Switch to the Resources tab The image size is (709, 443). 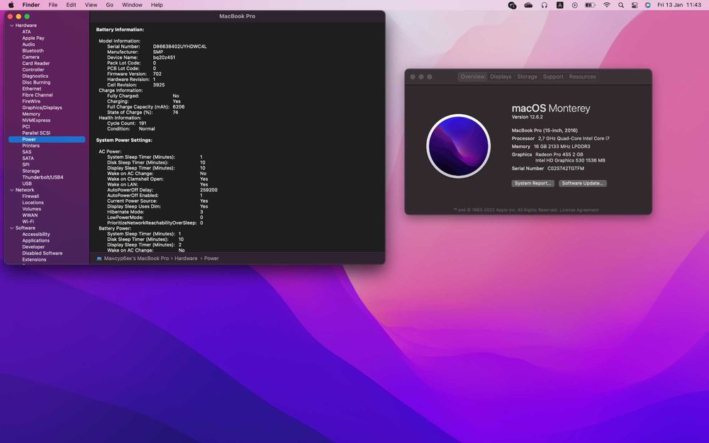(582, 77)
